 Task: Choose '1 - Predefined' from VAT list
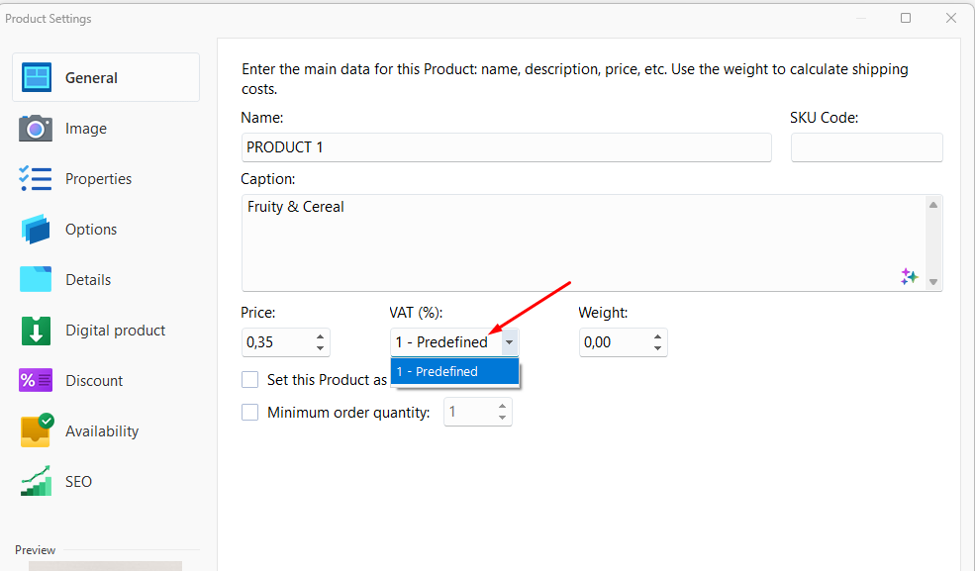click(x=454, y=371)
